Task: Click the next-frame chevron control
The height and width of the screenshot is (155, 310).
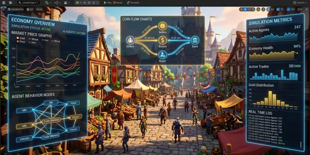Action: click(x=97, y=3)
